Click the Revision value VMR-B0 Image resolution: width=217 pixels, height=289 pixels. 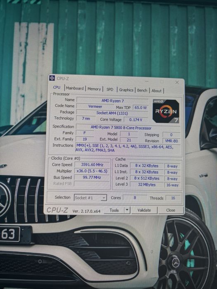point(171,141)
